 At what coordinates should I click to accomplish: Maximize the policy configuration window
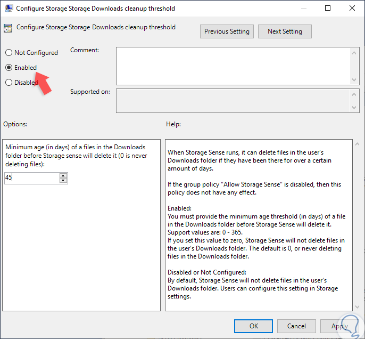[x=328, y=8]
